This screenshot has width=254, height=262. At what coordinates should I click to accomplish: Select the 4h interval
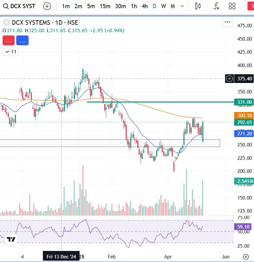coord(145,7)
